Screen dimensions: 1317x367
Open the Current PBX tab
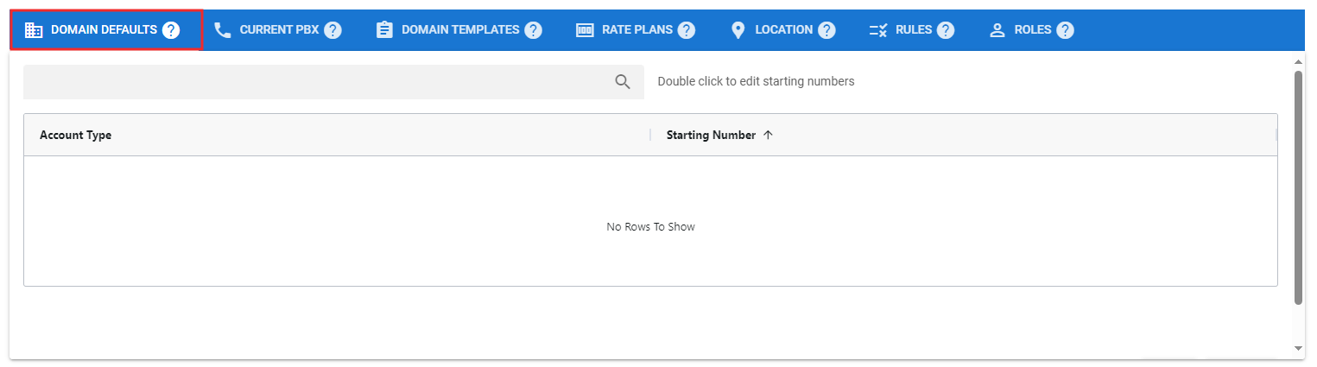pyautogui.click(x=278, y=30)
